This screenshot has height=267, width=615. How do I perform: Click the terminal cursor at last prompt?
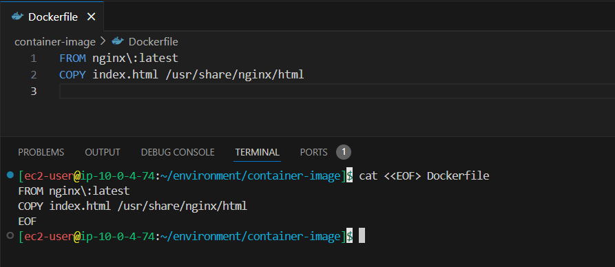(362, 236)
